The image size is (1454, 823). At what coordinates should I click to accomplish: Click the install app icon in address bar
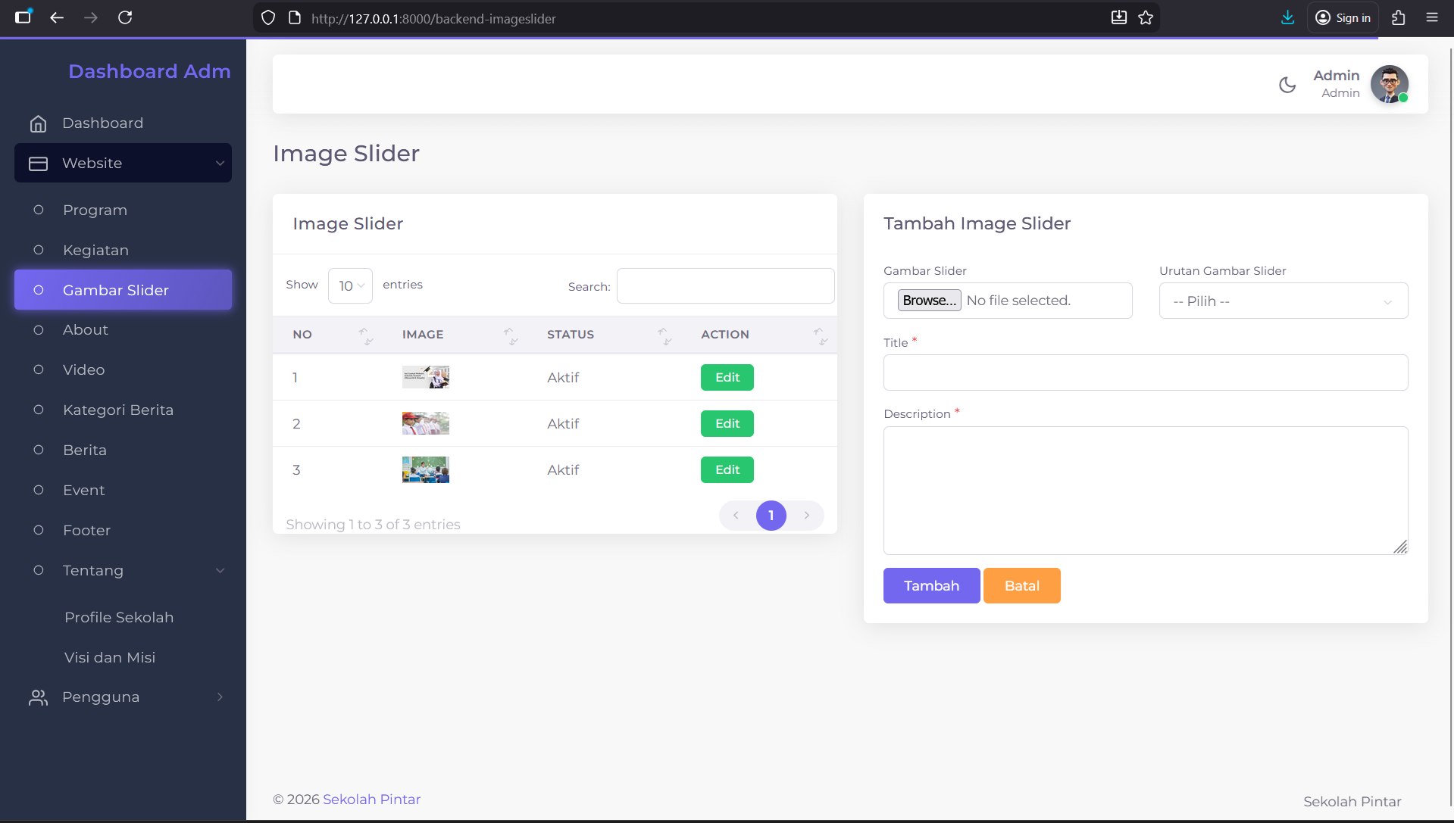(1119, 17)
